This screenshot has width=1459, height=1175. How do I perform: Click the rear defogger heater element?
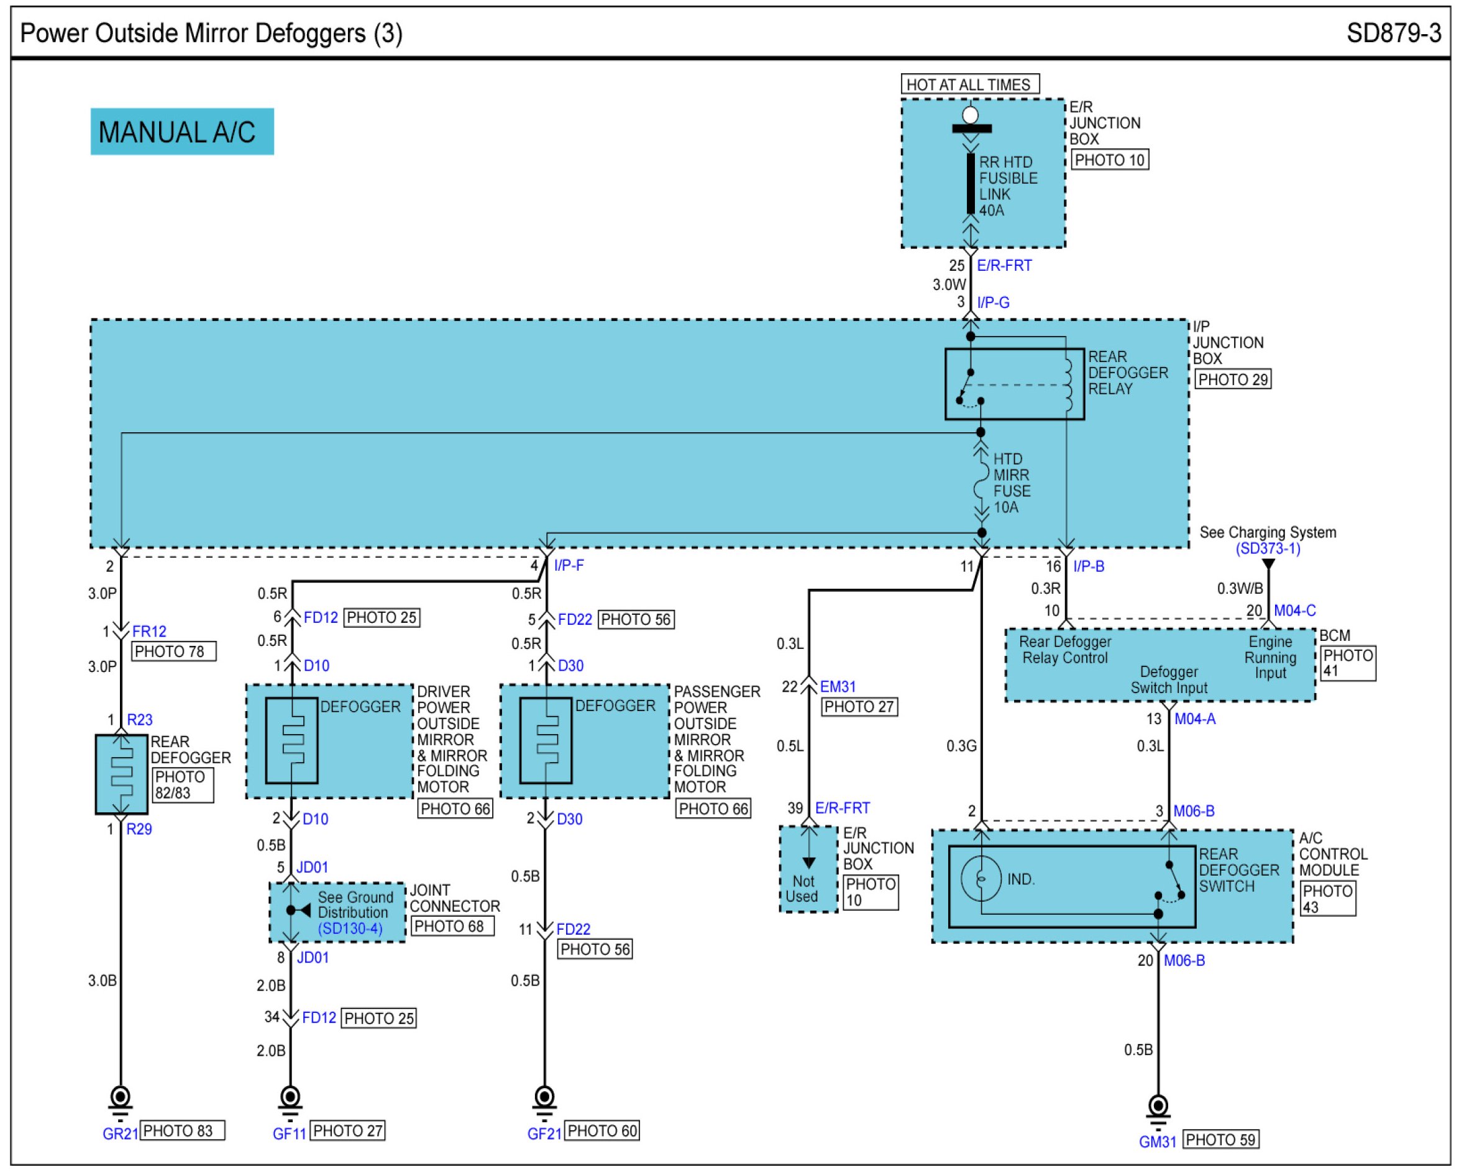[x=121, y=775]
